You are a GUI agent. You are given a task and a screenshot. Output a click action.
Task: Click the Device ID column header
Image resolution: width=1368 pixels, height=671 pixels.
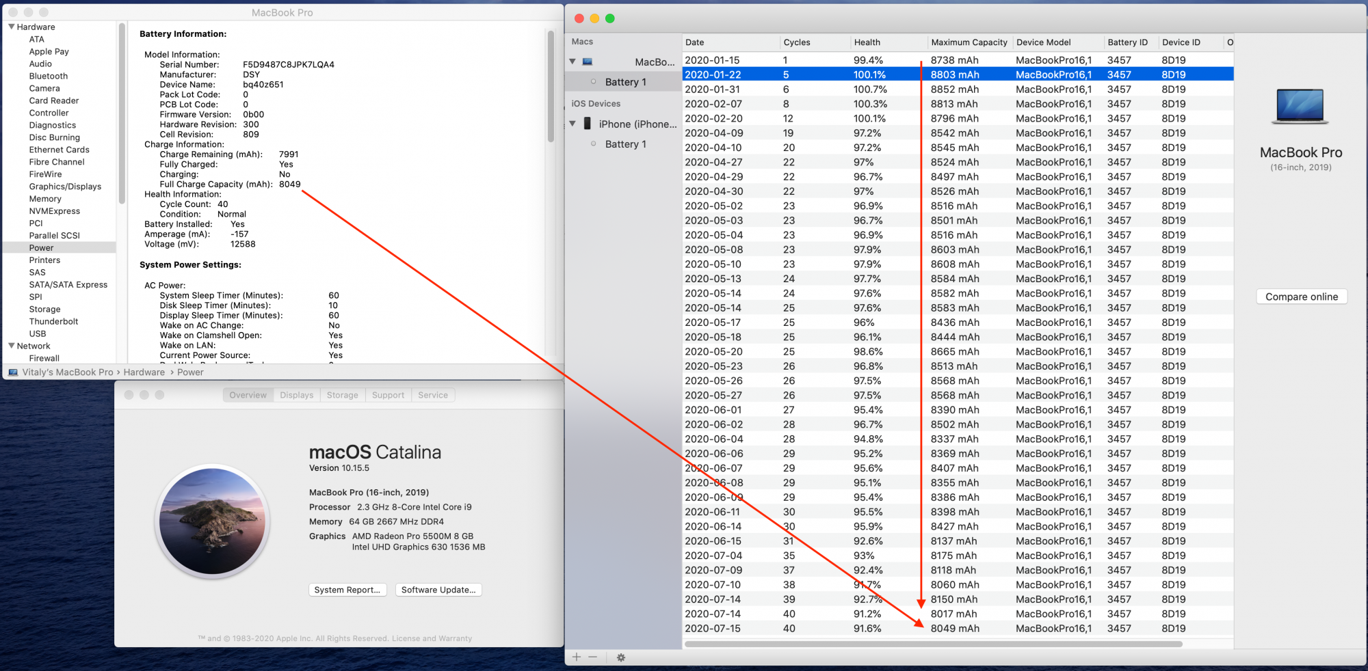pyautogui.click(x=1190, y=42)
